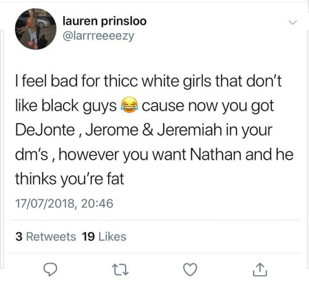Like the tweet with heart icon
Viewport: 309px width, 283px height.
(x=190, y=269)
